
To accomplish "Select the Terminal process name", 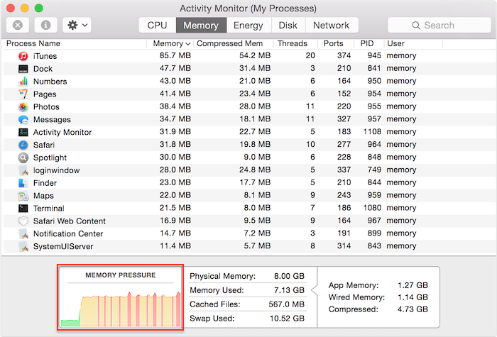I will [x=49, y=208].
